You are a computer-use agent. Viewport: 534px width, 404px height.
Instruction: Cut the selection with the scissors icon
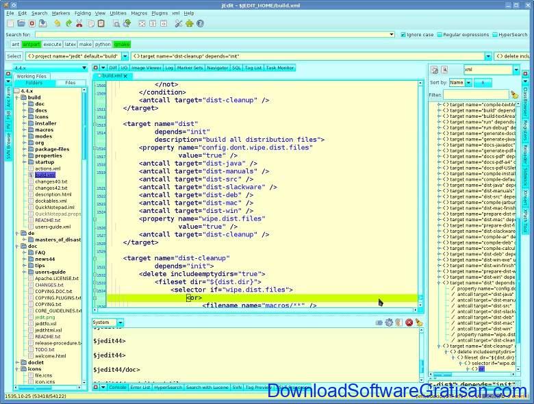79,23
